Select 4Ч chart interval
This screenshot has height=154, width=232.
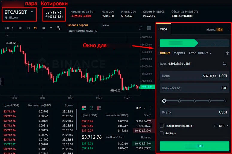[36, 28]
